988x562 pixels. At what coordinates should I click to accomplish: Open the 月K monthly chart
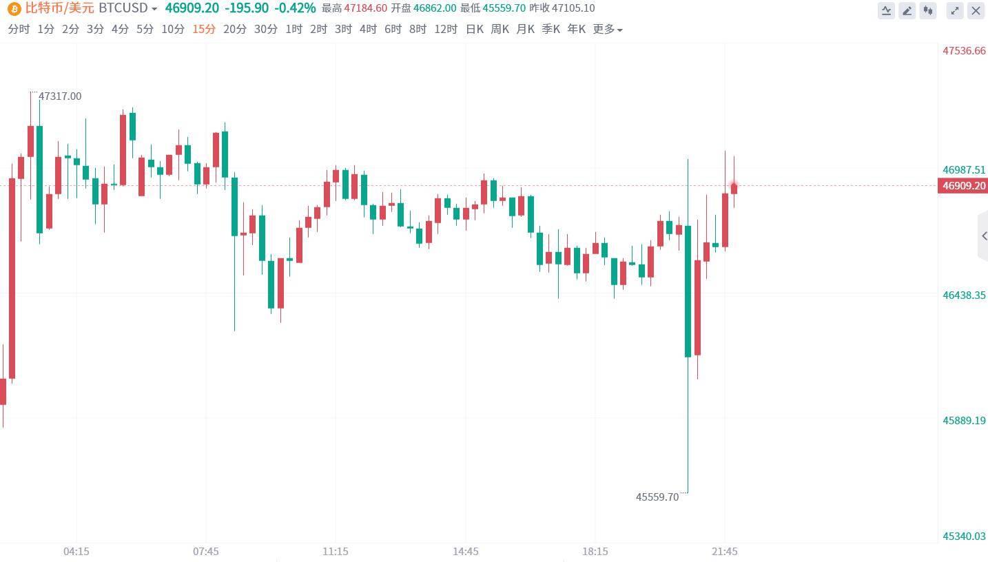[525, 29]
